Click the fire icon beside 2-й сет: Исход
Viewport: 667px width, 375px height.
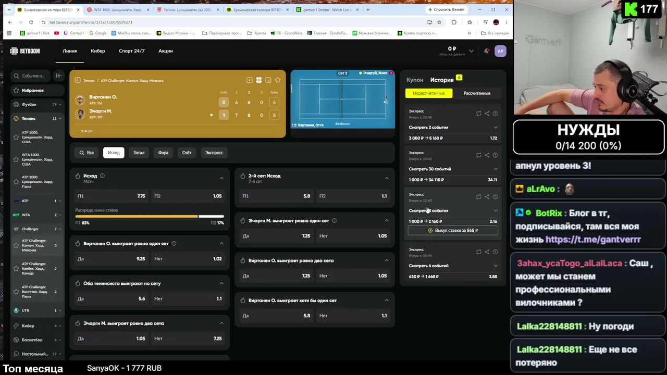coord(242,176)
